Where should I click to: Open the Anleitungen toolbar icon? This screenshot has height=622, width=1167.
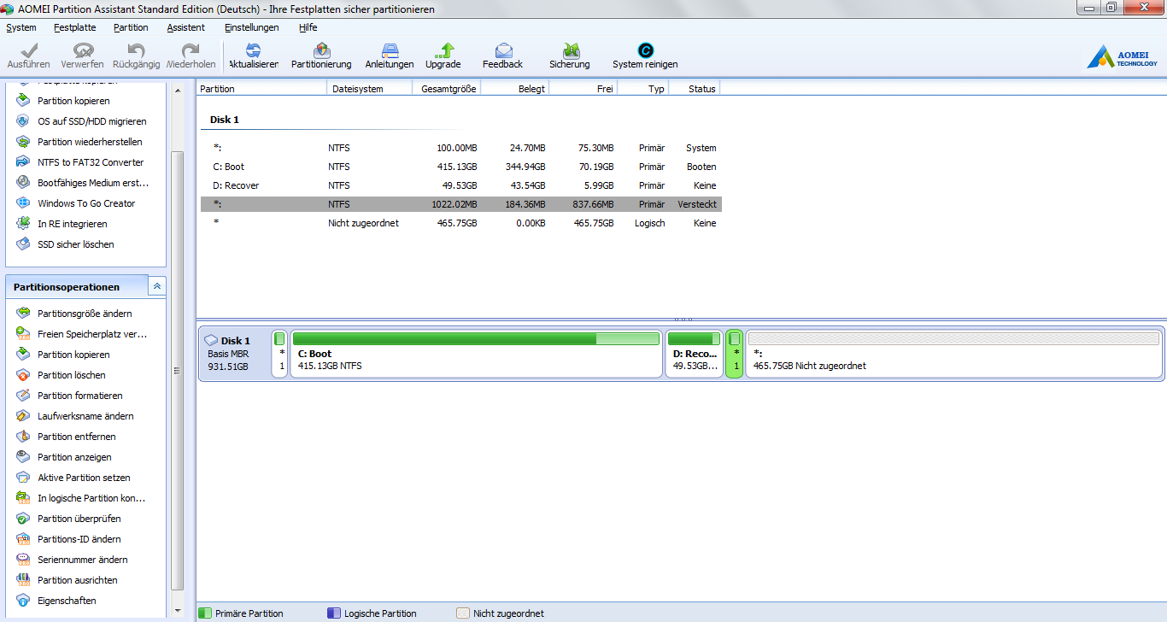(x=390, y=51)
